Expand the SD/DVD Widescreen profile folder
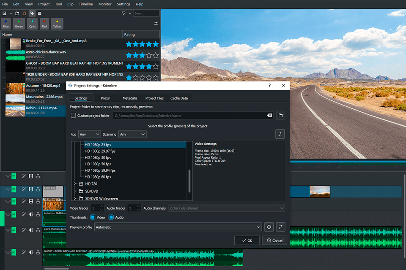The height and width of the screenshot is (270, 406). point(75,198)
